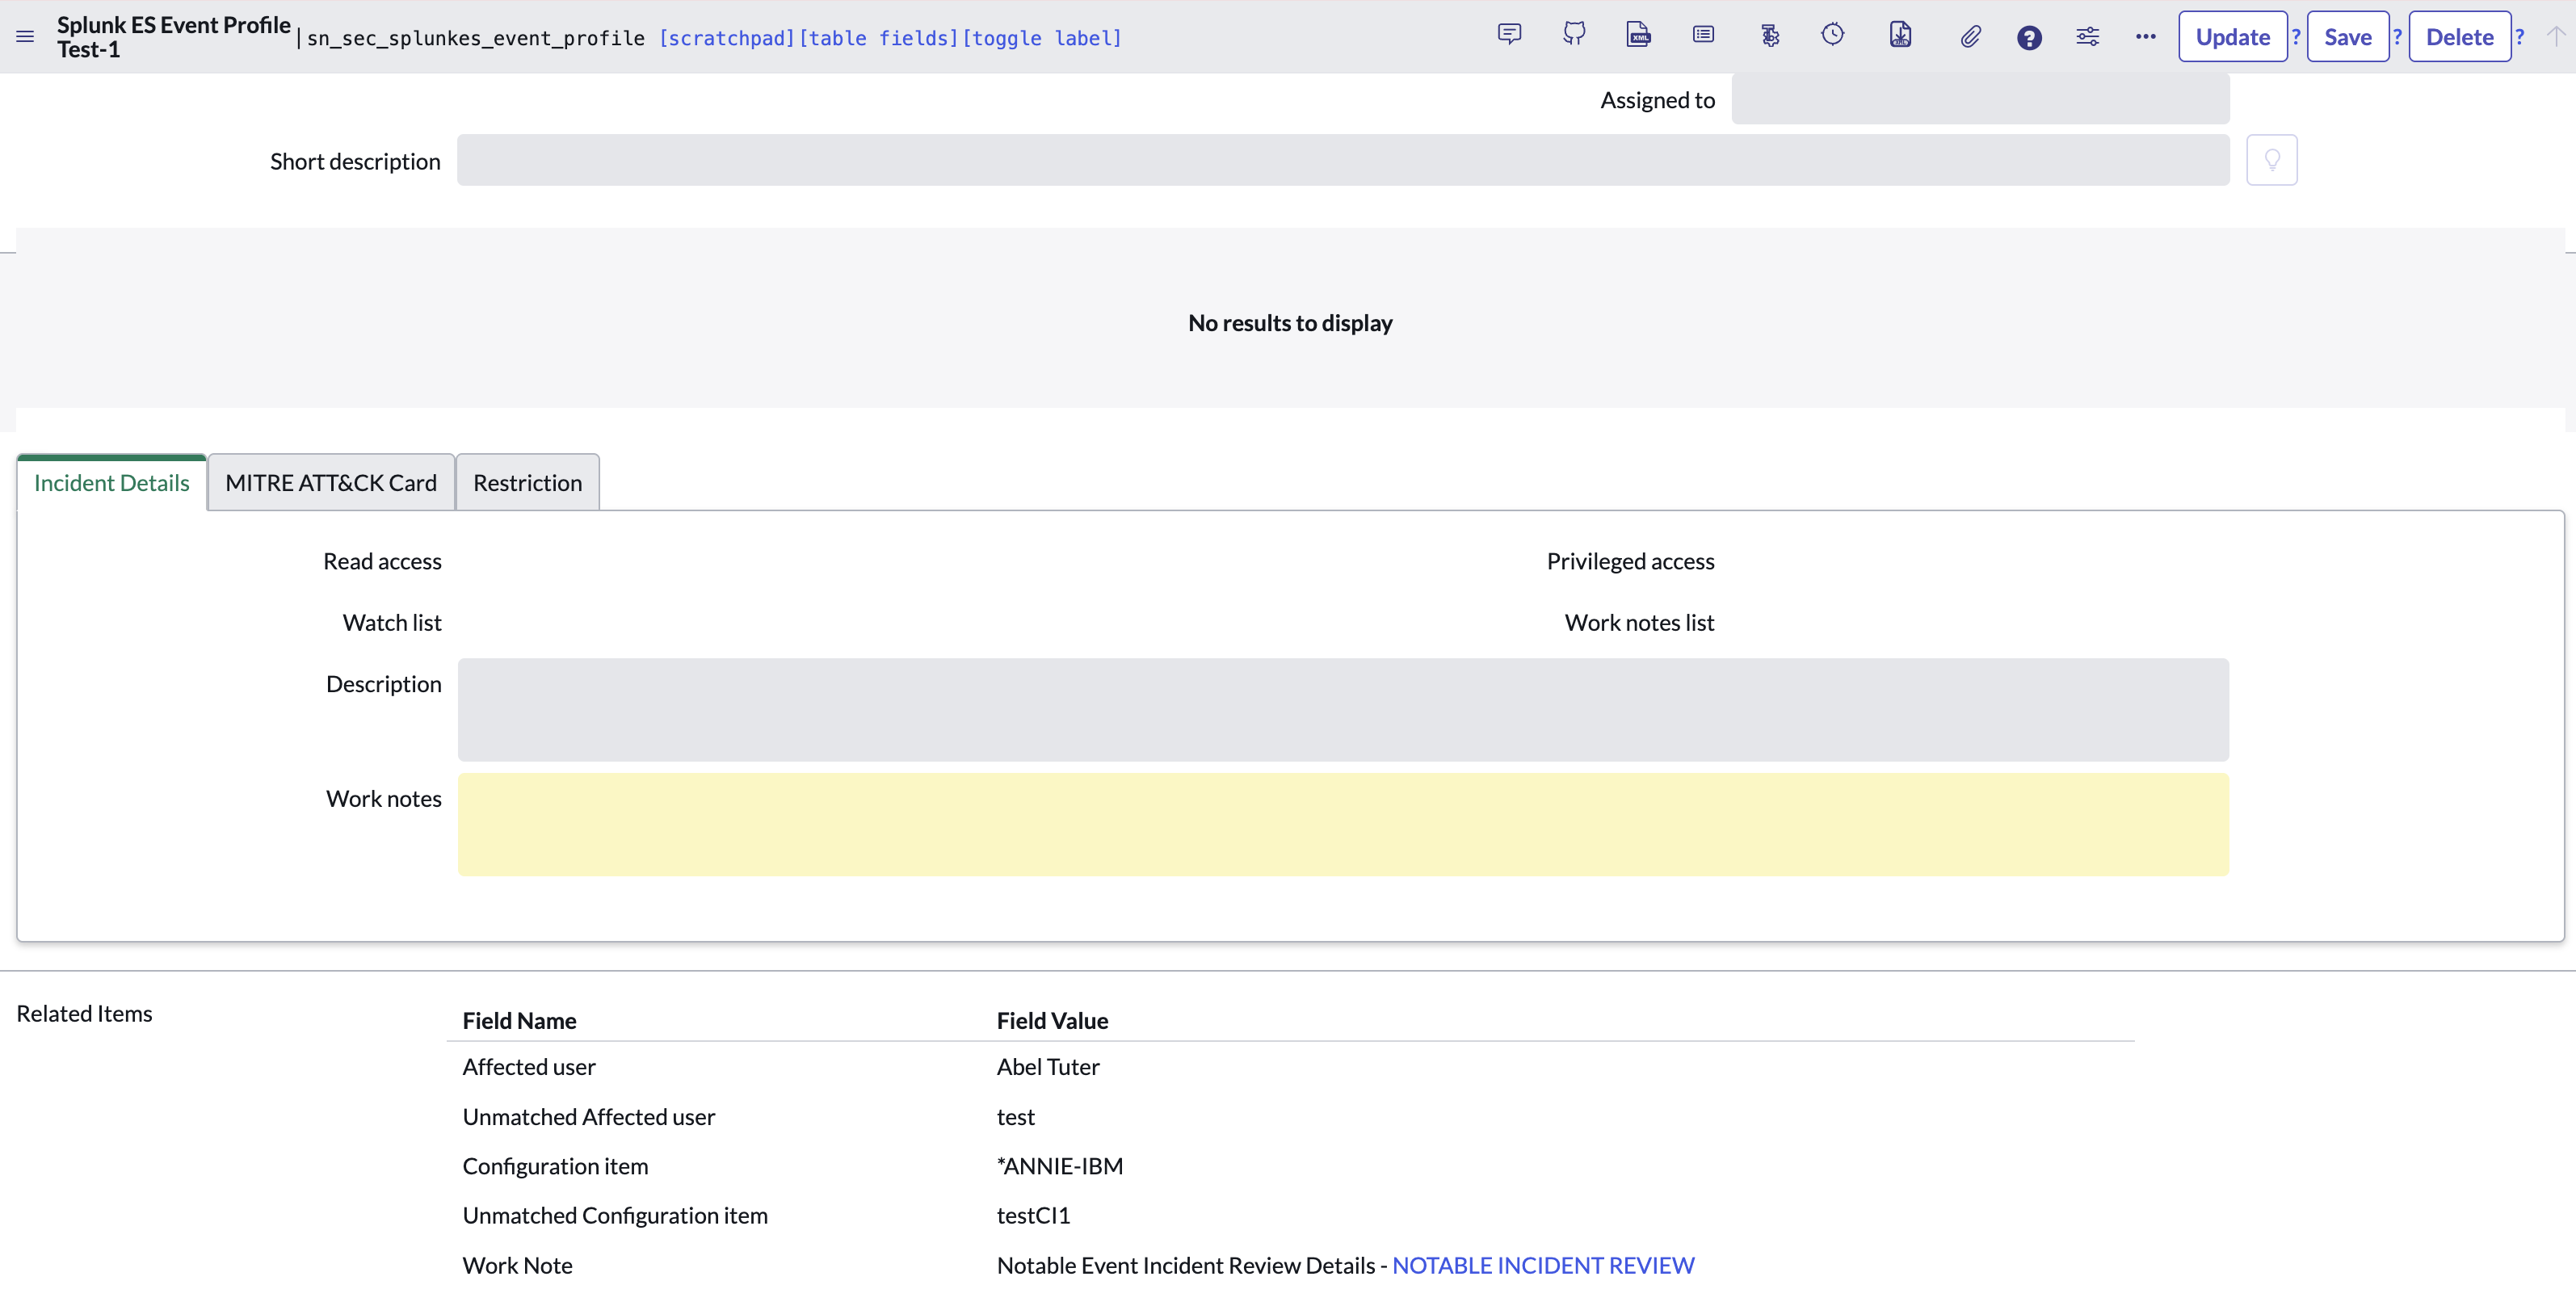Viewport: 2576px width, 1306px height.
Task: Click the GitHub cat icon
Action: (x=1574, y=35)
